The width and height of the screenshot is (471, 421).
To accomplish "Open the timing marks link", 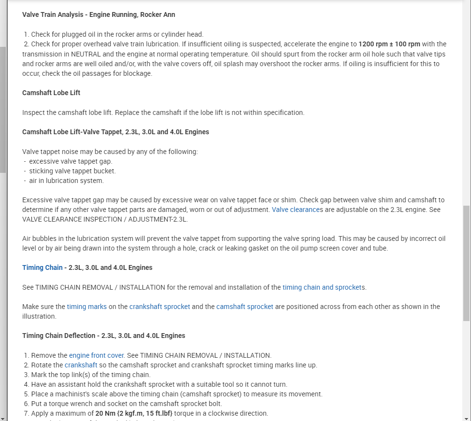I will pyautogui.click(x=87, y=307).
